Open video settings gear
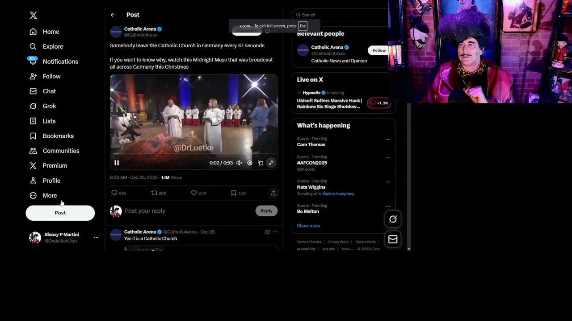The width and height of the screenshot is (572, 321). pyautogui.click(x=250, y=163)
